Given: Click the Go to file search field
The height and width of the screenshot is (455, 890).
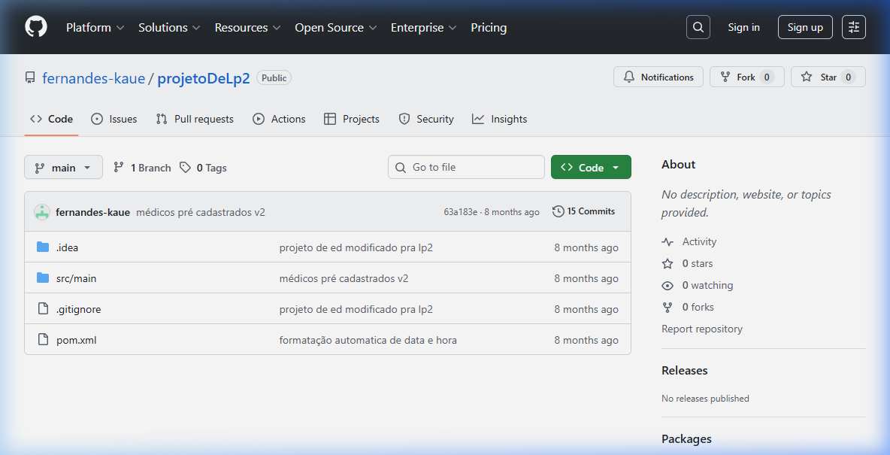Looking at the screenshot, I should [466, 167].
